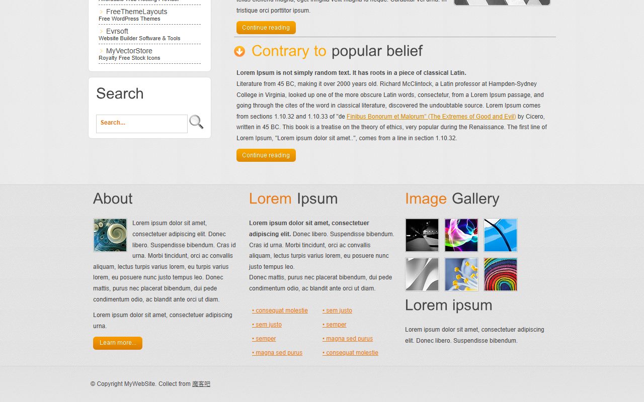Click the second-column consequat molestie link
This screenshot has width=644, height=402.
[x=350, y=353]
